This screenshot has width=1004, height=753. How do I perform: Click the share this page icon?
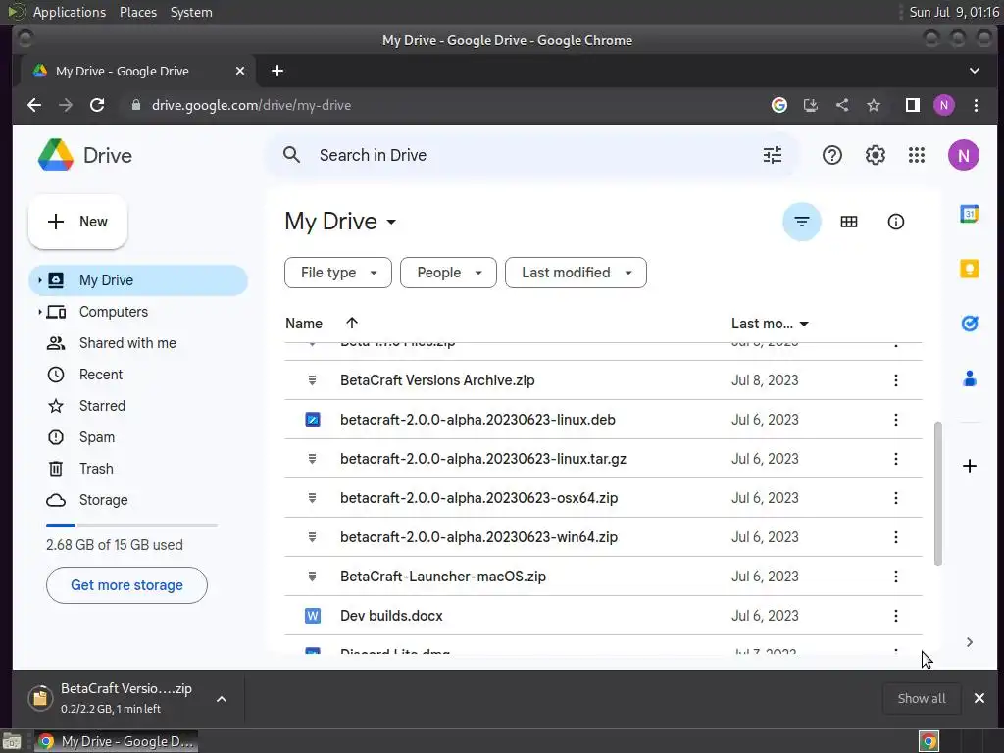tap(842, 105)
